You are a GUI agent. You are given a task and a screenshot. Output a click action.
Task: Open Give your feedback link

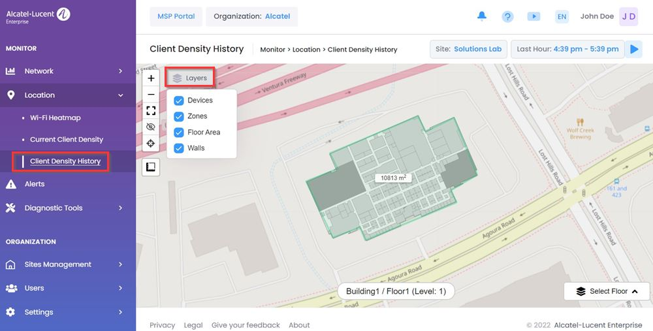246,325
